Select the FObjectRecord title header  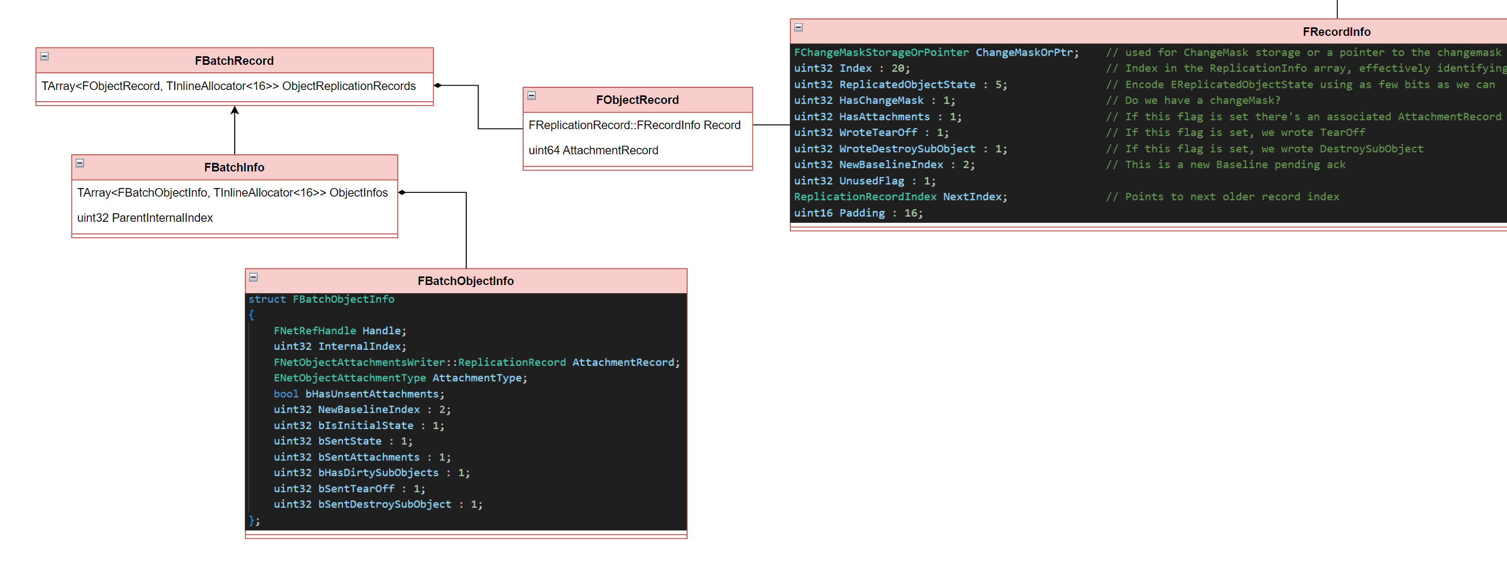(x=637, y=100)
